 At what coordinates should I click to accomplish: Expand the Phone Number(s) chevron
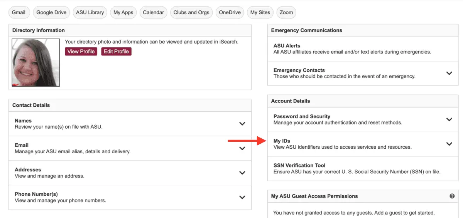pyautogui.click(x=242, y=197)
